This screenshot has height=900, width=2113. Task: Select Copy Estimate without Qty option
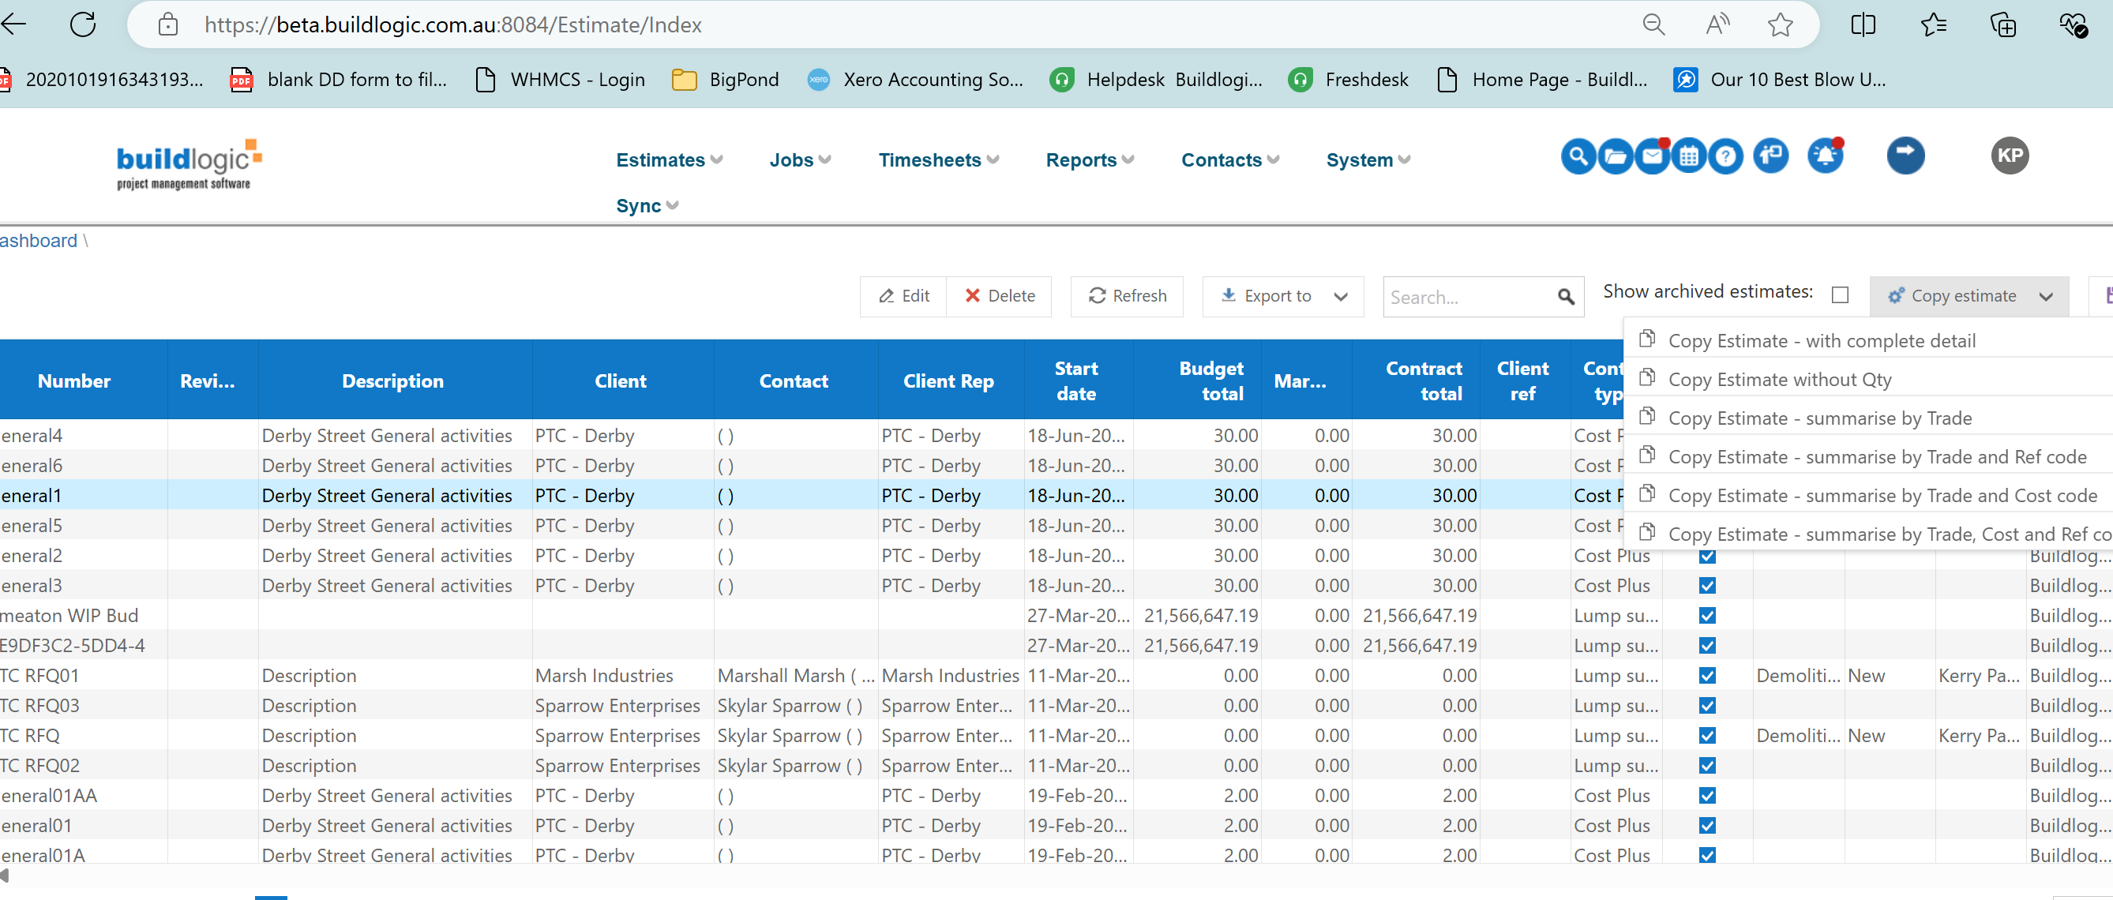click(x=1779, y=380)
